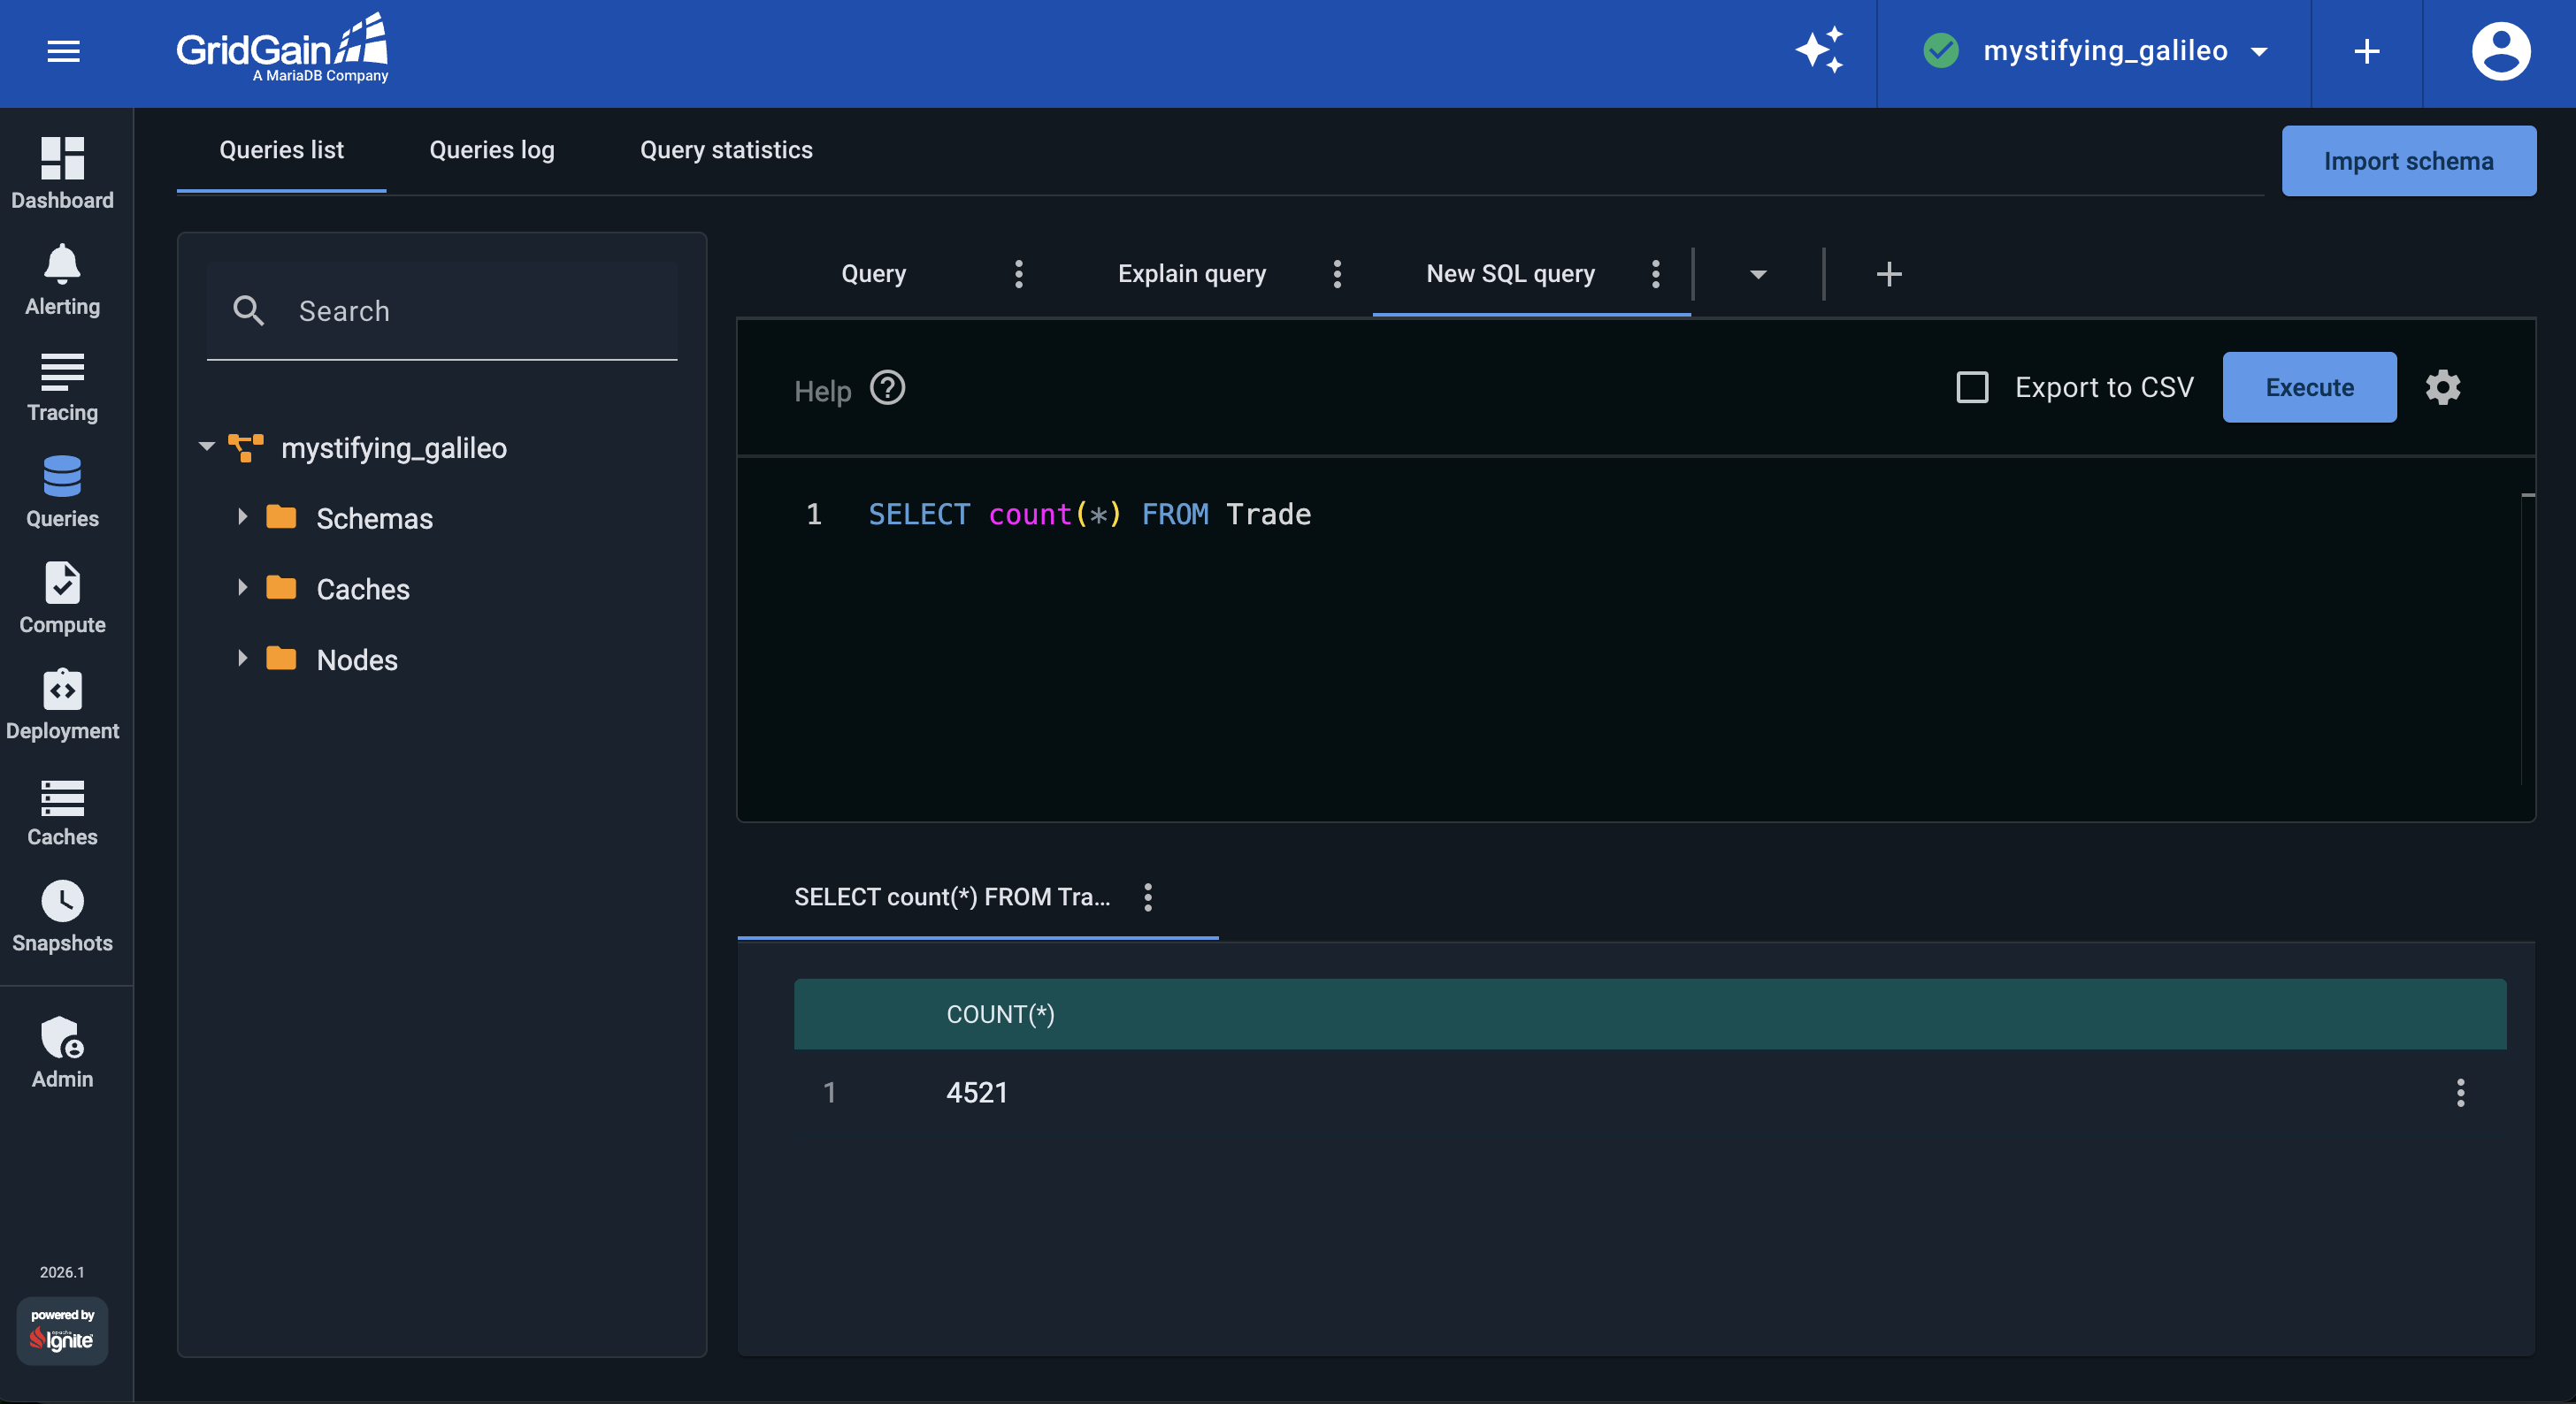Select the Query editor tab
The width and height of the screenshot is (2576, 1404).
click(873, 274)
